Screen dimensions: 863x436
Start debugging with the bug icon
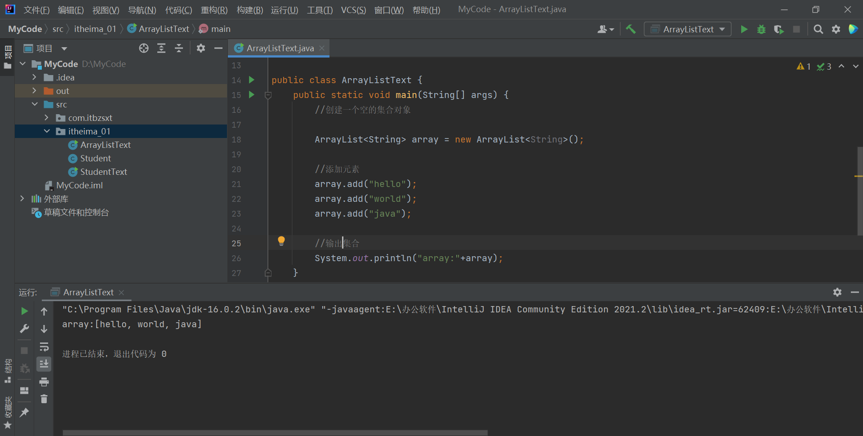point(761,29)
